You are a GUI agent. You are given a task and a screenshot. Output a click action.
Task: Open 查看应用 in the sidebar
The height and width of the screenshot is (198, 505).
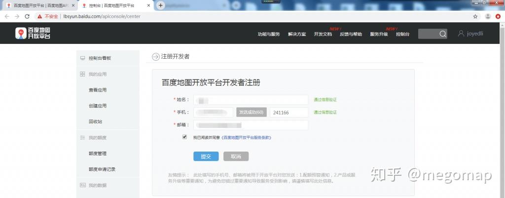[x=98, y=90]
